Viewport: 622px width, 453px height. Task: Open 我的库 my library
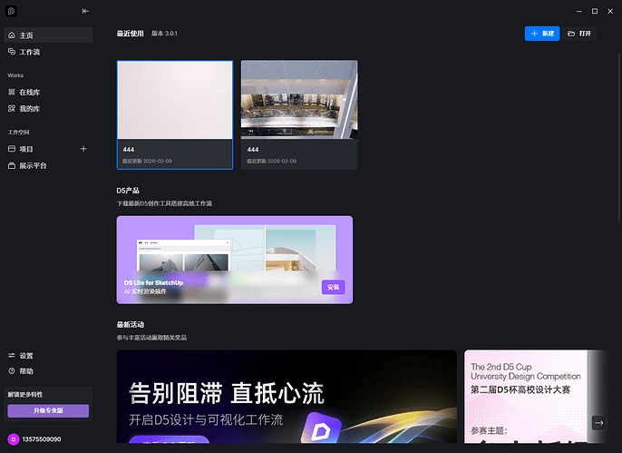[x=48, y=108]
